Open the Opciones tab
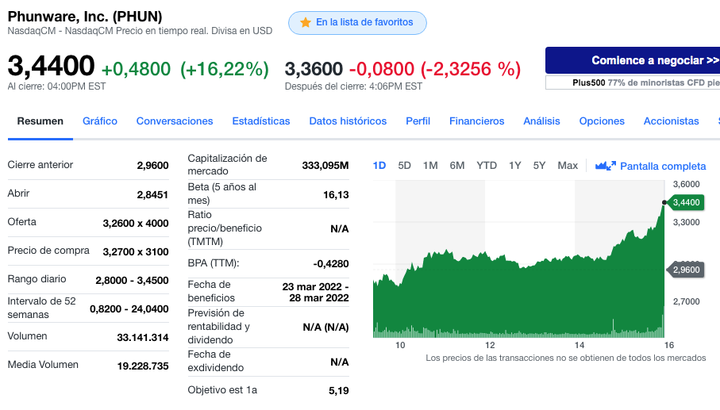 pyautogui.click(x=602, y=121)
